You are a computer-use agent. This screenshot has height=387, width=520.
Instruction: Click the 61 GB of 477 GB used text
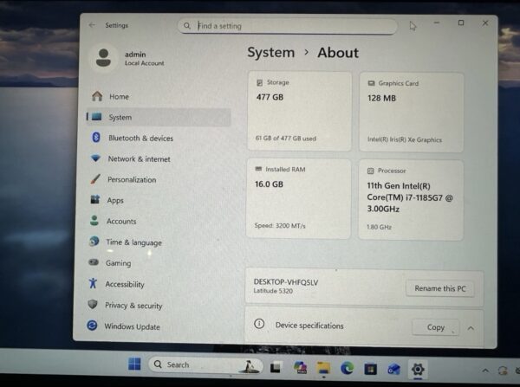point(285,139)
